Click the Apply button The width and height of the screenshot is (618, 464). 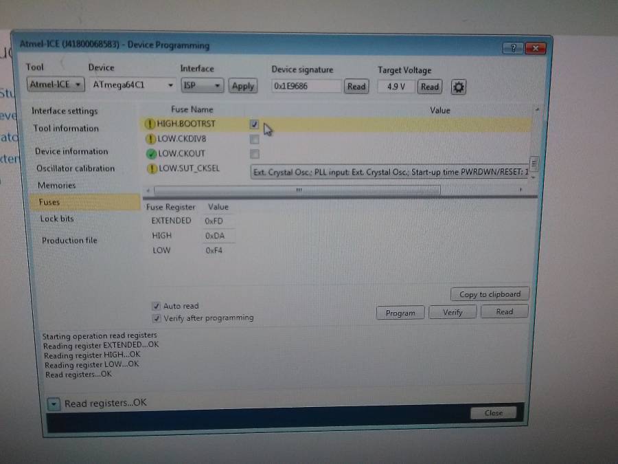[x=243, y=86]
